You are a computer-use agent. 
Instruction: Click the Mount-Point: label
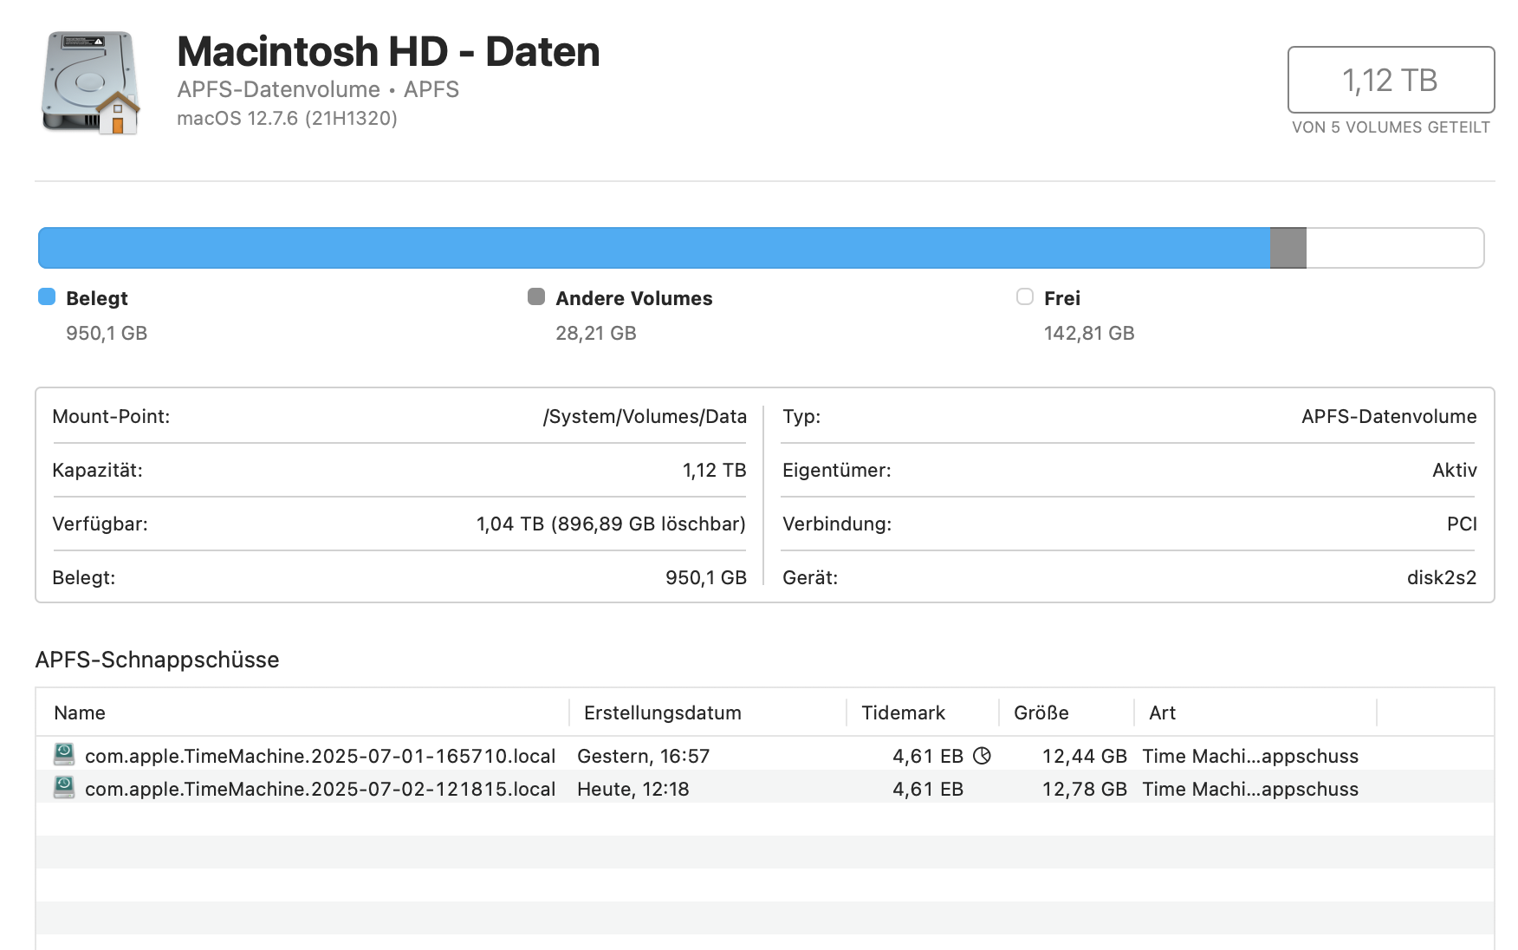coord(111,416)
